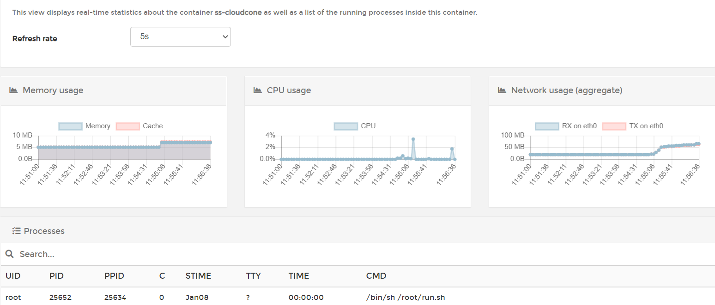The image size is (715, 305).
Task: Sort by STIME column header
Action: [x=198, y=276]
